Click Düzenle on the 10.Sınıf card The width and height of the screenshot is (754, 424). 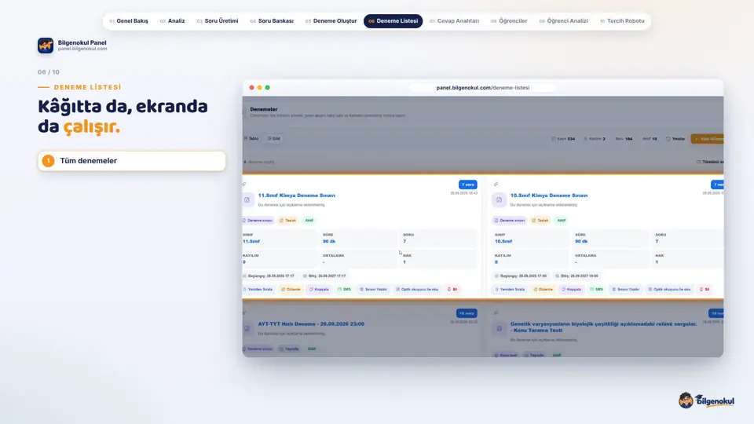[543, 290]
